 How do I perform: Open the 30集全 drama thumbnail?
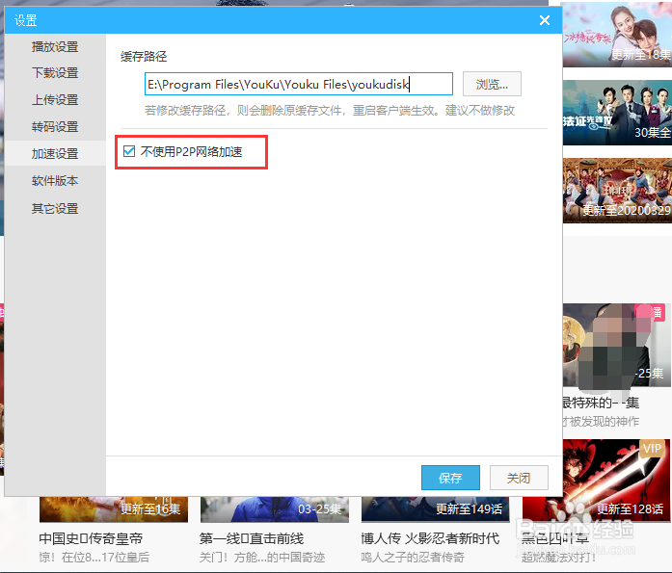[x=617, y=113]
